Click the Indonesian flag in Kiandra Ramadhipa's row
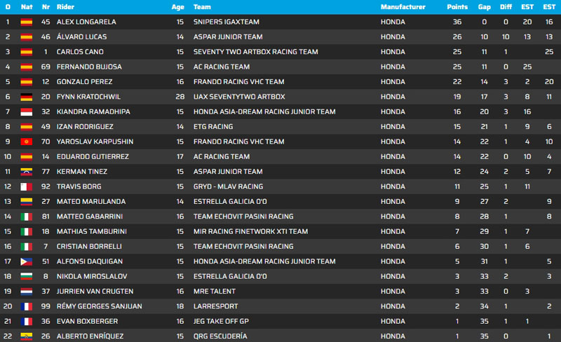 click(x=27, y=111)
